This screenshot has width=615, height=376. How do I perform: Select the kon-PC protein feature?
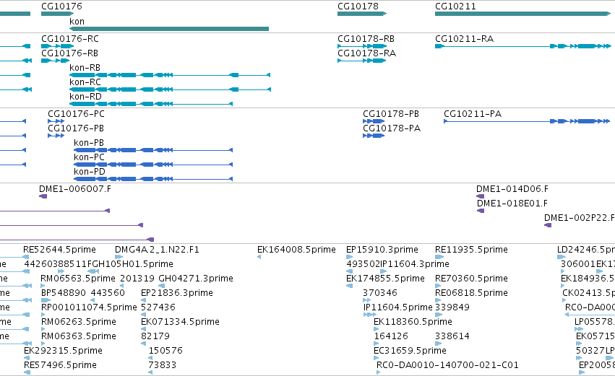click(x=153, y=165)
